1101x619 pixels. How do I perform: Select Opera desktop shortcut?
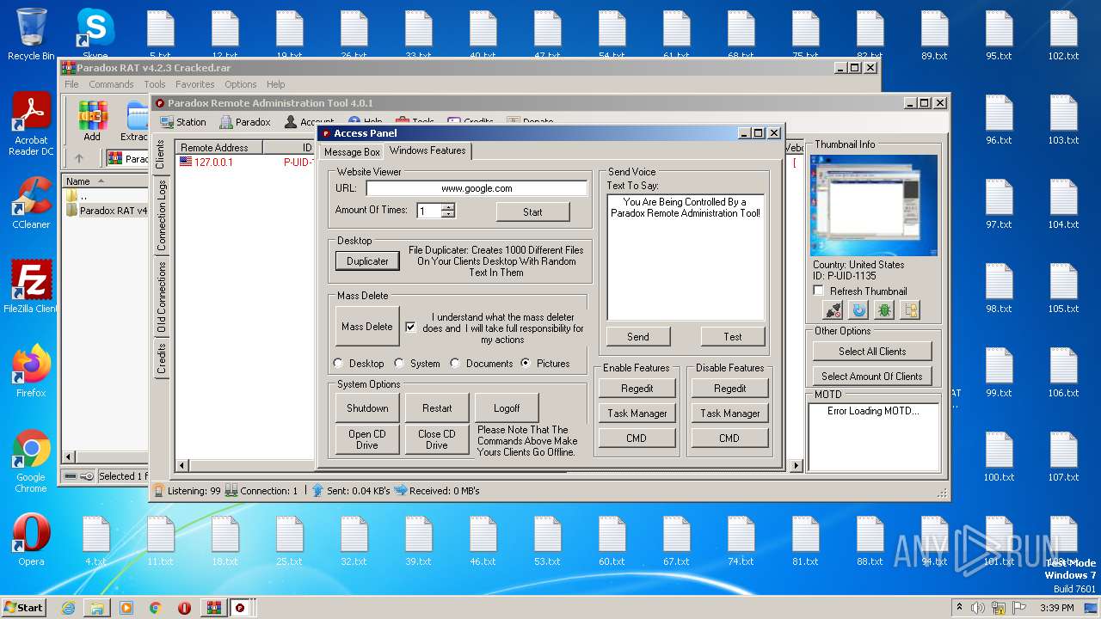31,540
